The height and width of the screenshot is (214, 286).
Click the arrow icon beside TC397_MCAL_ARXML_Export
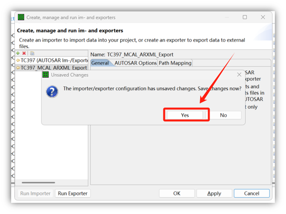(x=18, y=68)
